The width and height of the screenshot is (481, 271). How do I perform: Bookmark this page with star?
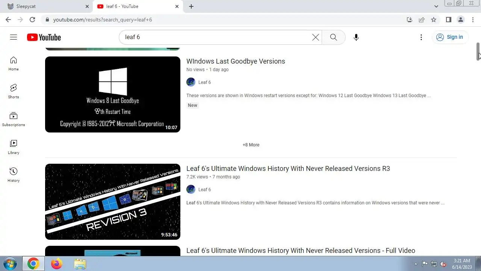[x=434, y=20]
